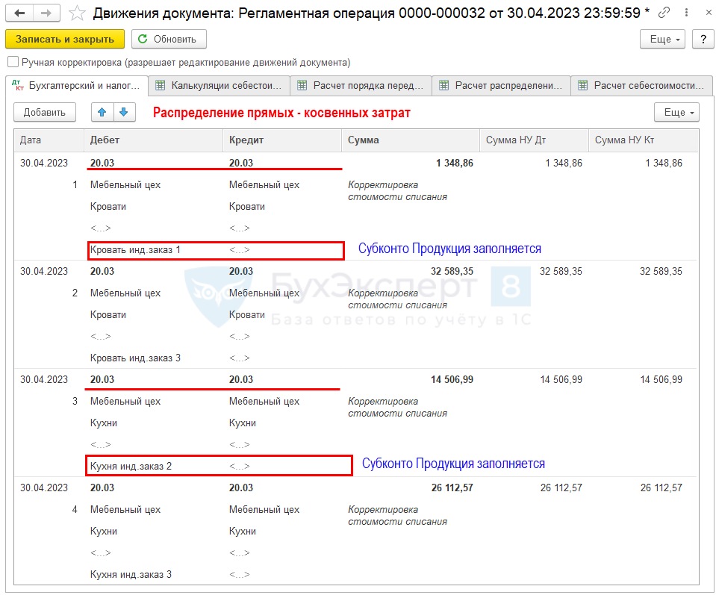Sort by Дата column header
The height and width of the screenshot is (595, 716).
click(x=49, y=140)
